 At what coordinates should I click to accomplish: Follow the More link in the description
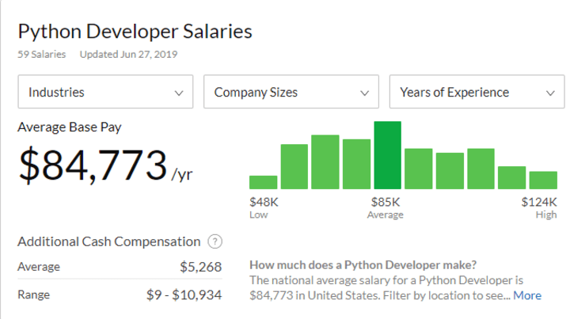point(527,295)
